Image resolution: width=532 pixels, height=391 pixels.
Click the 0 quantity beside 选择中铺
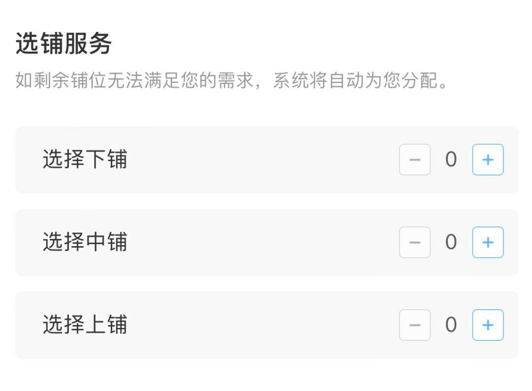[x=451, y=242]
